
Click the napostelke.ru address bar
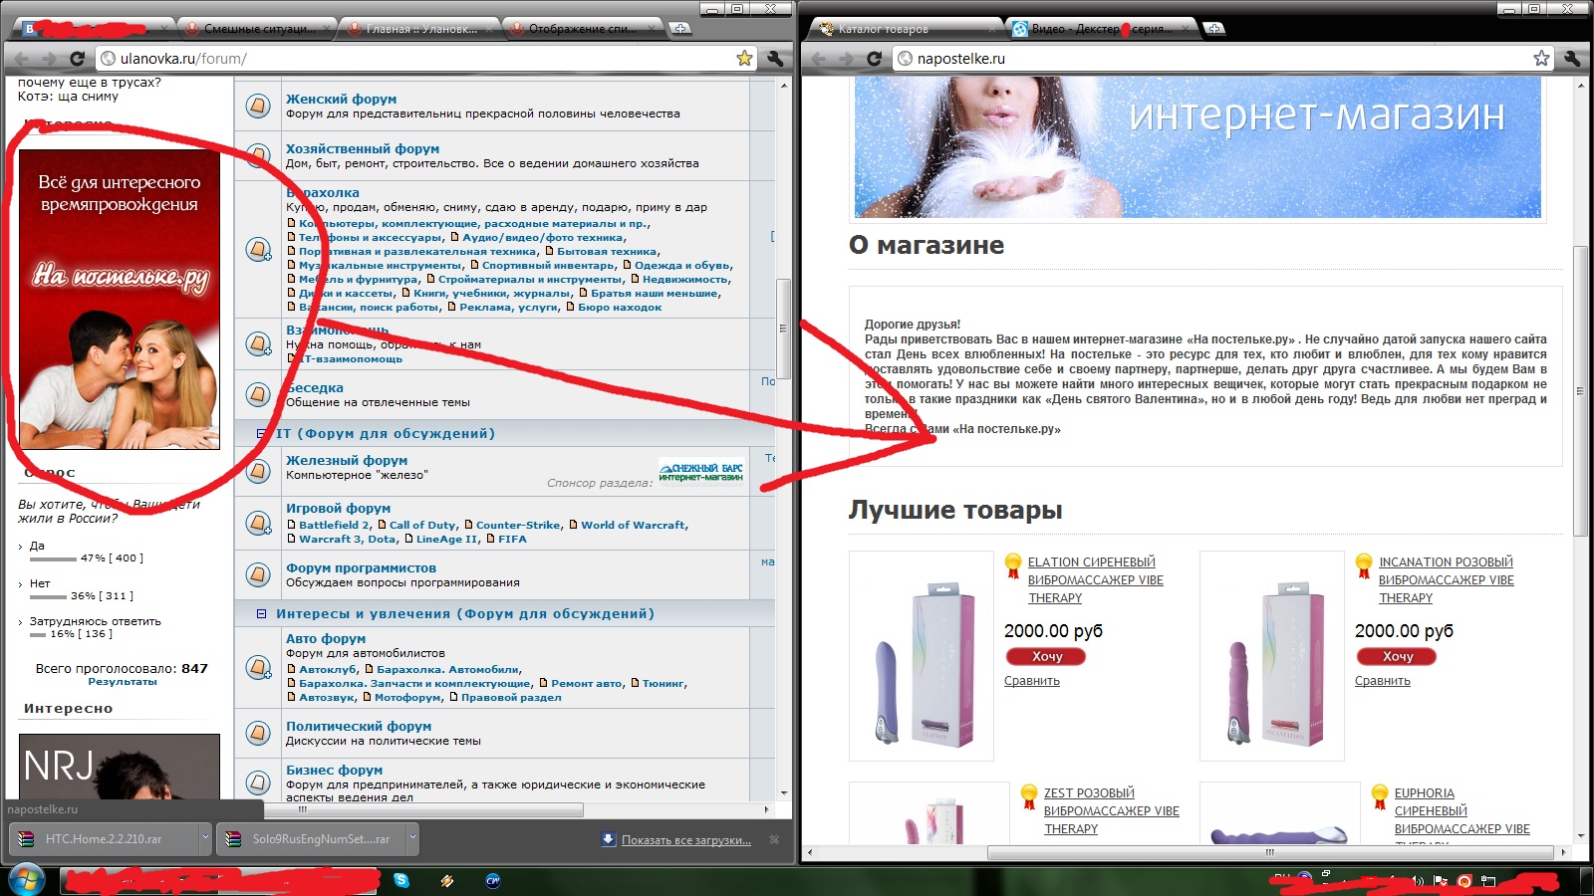(x=1223, y=59)
